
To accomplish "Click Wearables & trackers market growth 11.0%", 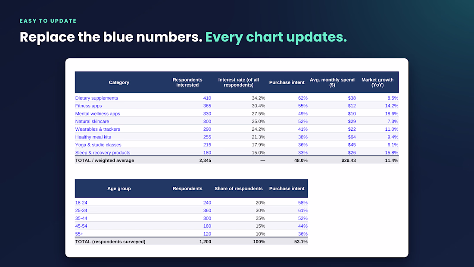I will click(391, 129).
